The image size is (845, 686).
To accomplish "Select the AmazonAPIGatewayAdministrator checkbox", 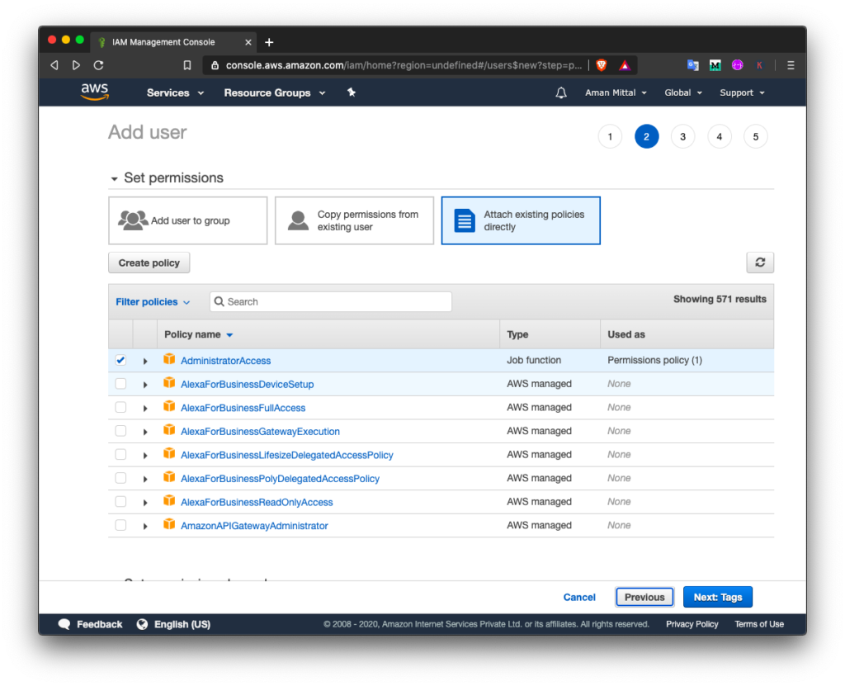I will 121,525.
